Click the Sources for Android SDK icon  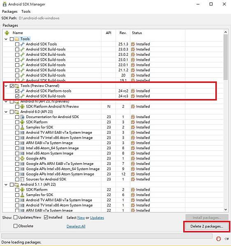pos(22,179)
